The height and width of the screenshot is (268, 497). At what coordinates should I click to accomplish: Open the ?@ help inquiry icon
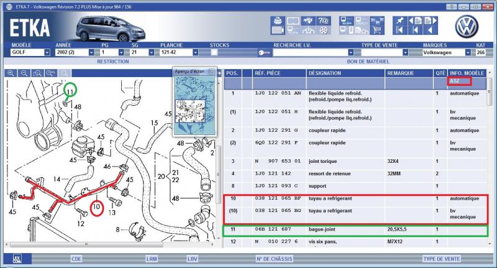point(323,21)
